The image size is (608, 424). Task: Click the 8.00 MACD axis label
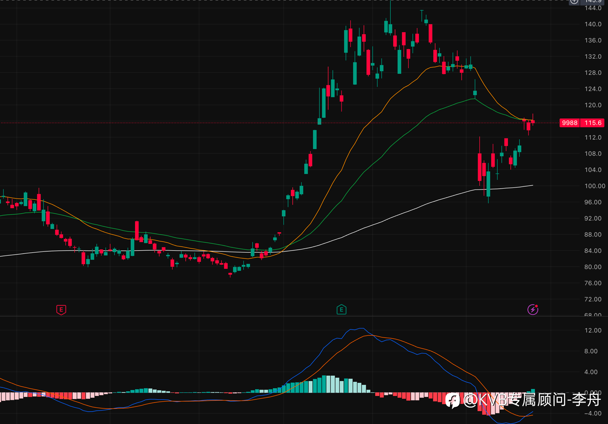pos(591,351)
